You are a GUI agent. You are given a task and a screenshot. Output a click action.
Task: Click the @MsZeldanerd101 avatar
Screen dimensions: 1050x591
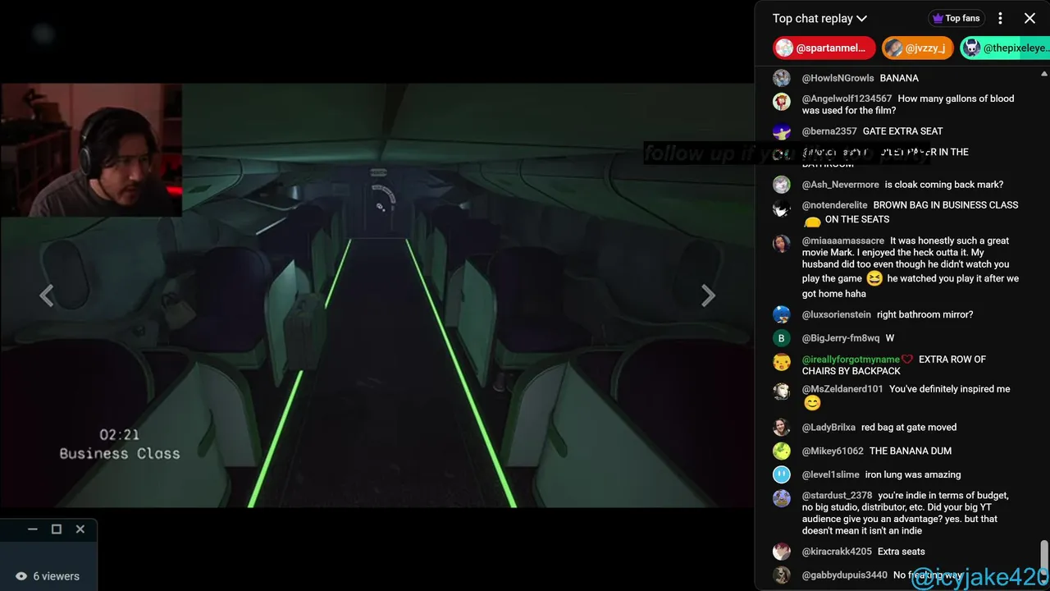pyautogui.click(x=782, y=392)
